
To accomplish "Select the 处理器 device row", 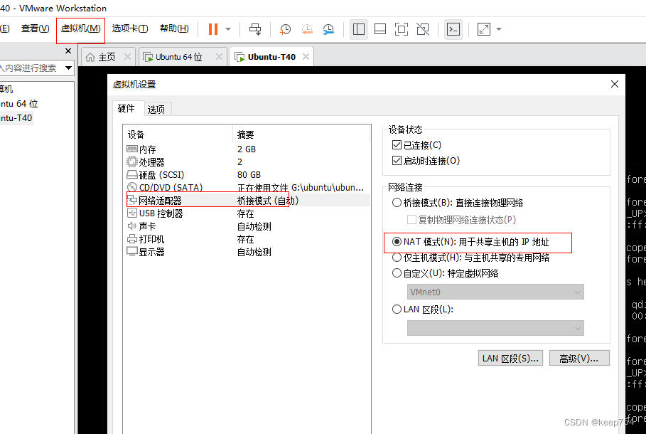I will coord(247,162).
